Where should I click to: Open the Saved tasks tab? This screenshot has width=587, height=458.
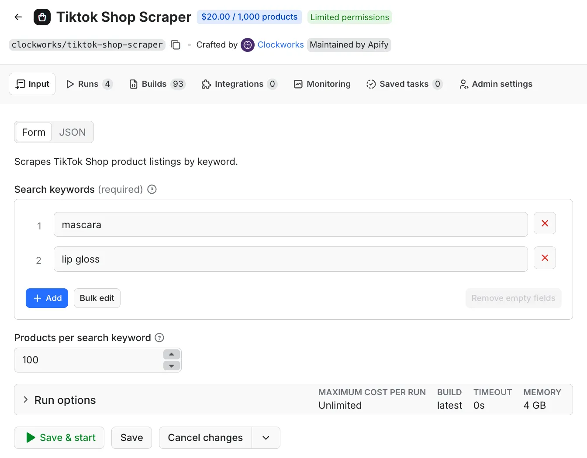point(404,84)
